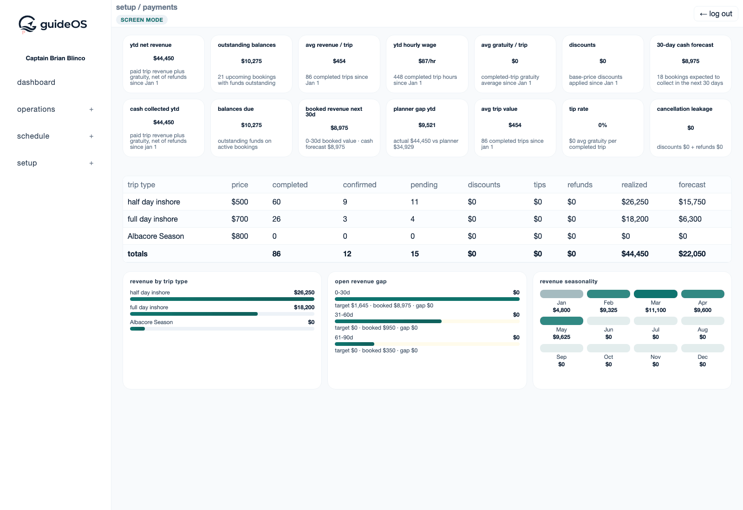This screenshot has height=510, width=743.
Task: Click the 31-60d revenue gap bar
Action: (x=427, y=321)
